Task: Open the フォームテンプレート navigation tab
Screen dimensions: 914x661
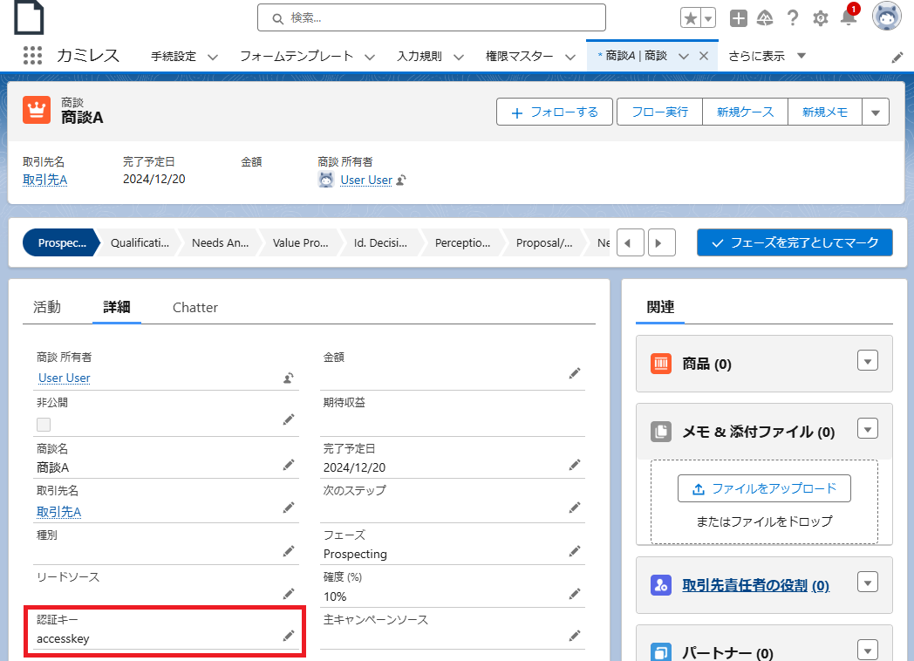Action: [297, 57]
